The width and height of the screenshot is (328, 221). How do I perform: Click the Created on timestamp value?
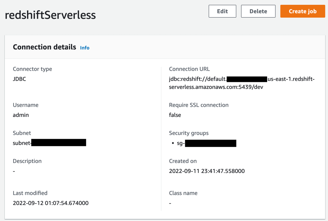click(207, 171)
